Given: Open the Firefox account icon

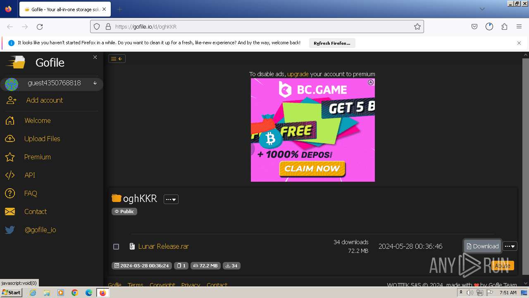Looking at the screenshot, I should 489,26.
